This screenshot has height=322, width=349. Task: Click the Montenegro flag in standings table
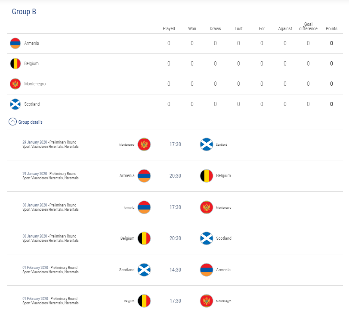coord(15,84)
